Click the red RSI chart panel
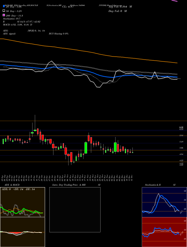 point(164,232)
